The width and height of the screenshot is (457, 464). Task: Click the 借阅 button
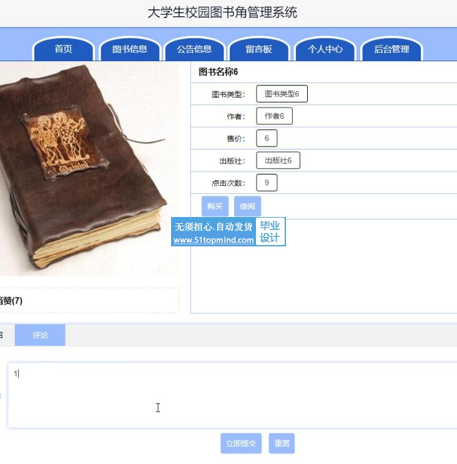tap(247, 206)
